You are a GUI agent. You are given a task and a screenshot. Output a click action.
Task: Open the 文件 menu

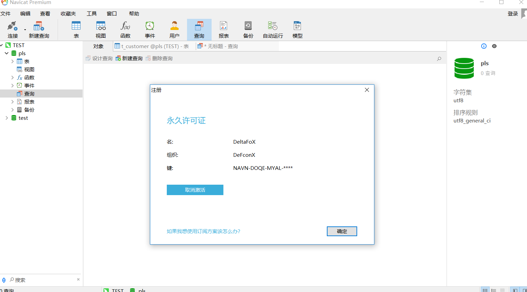coord(5,13)
